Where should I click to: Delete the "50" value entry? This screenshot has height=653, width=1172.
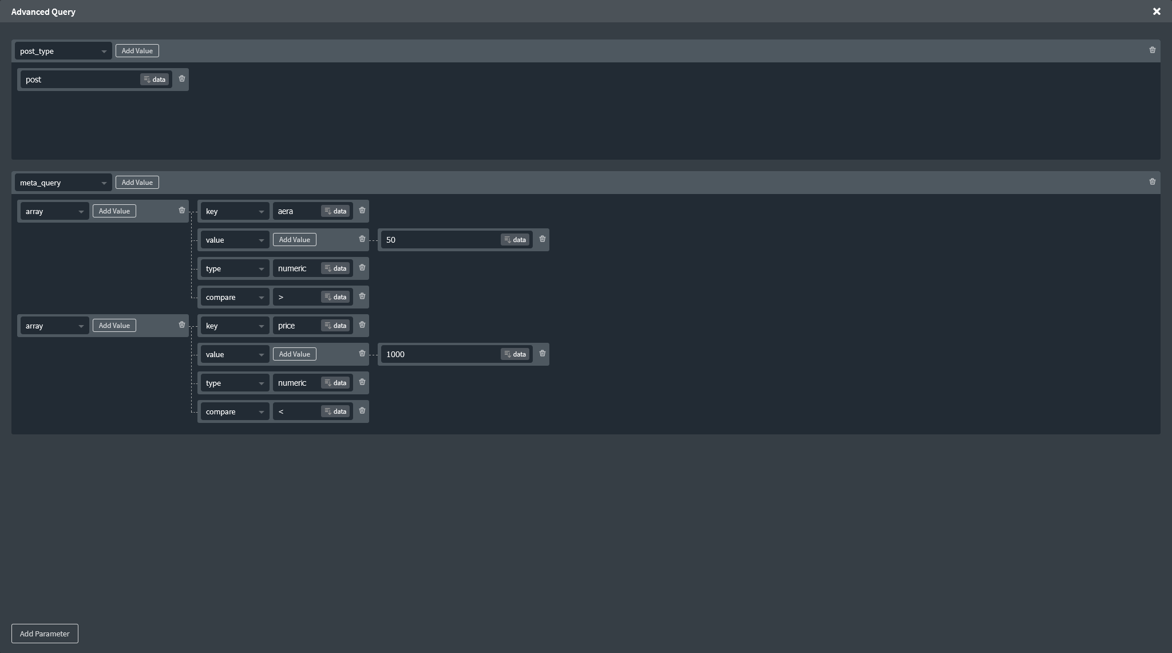click(542, 239)
